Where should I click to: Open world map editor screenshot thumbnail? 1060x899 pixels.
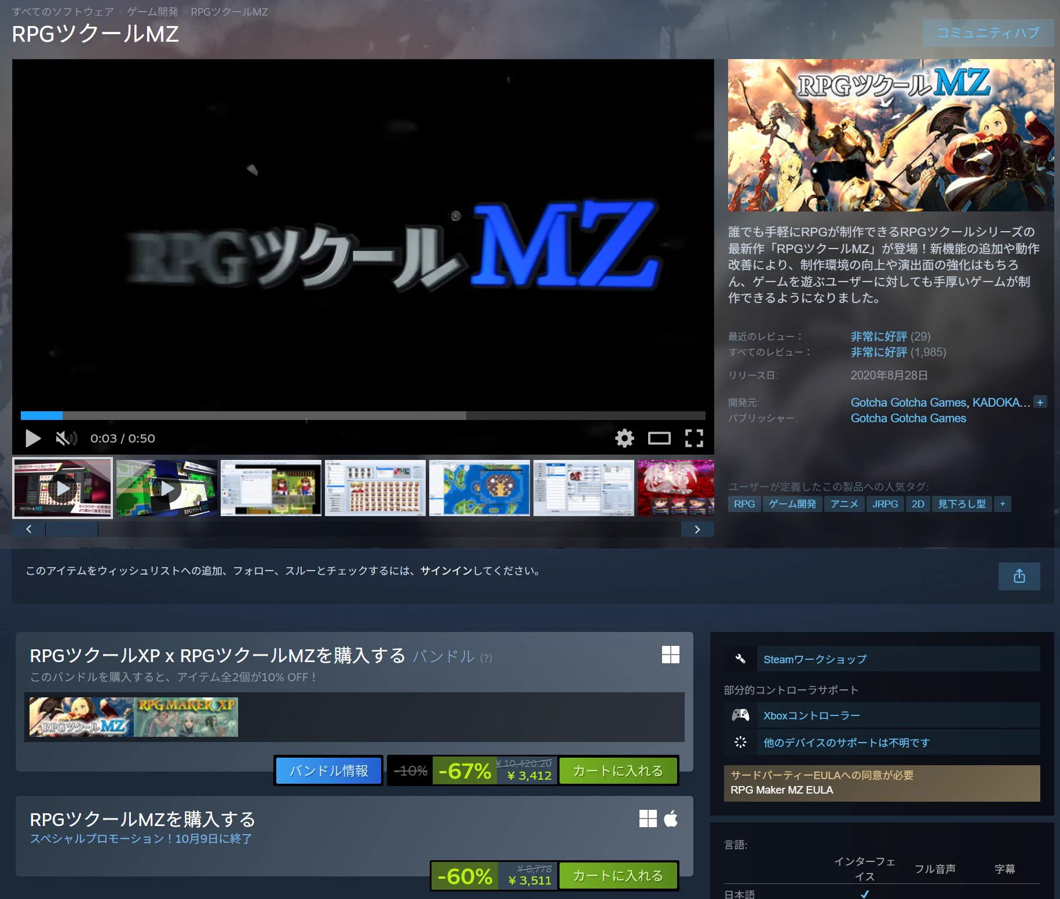point(480,488)
